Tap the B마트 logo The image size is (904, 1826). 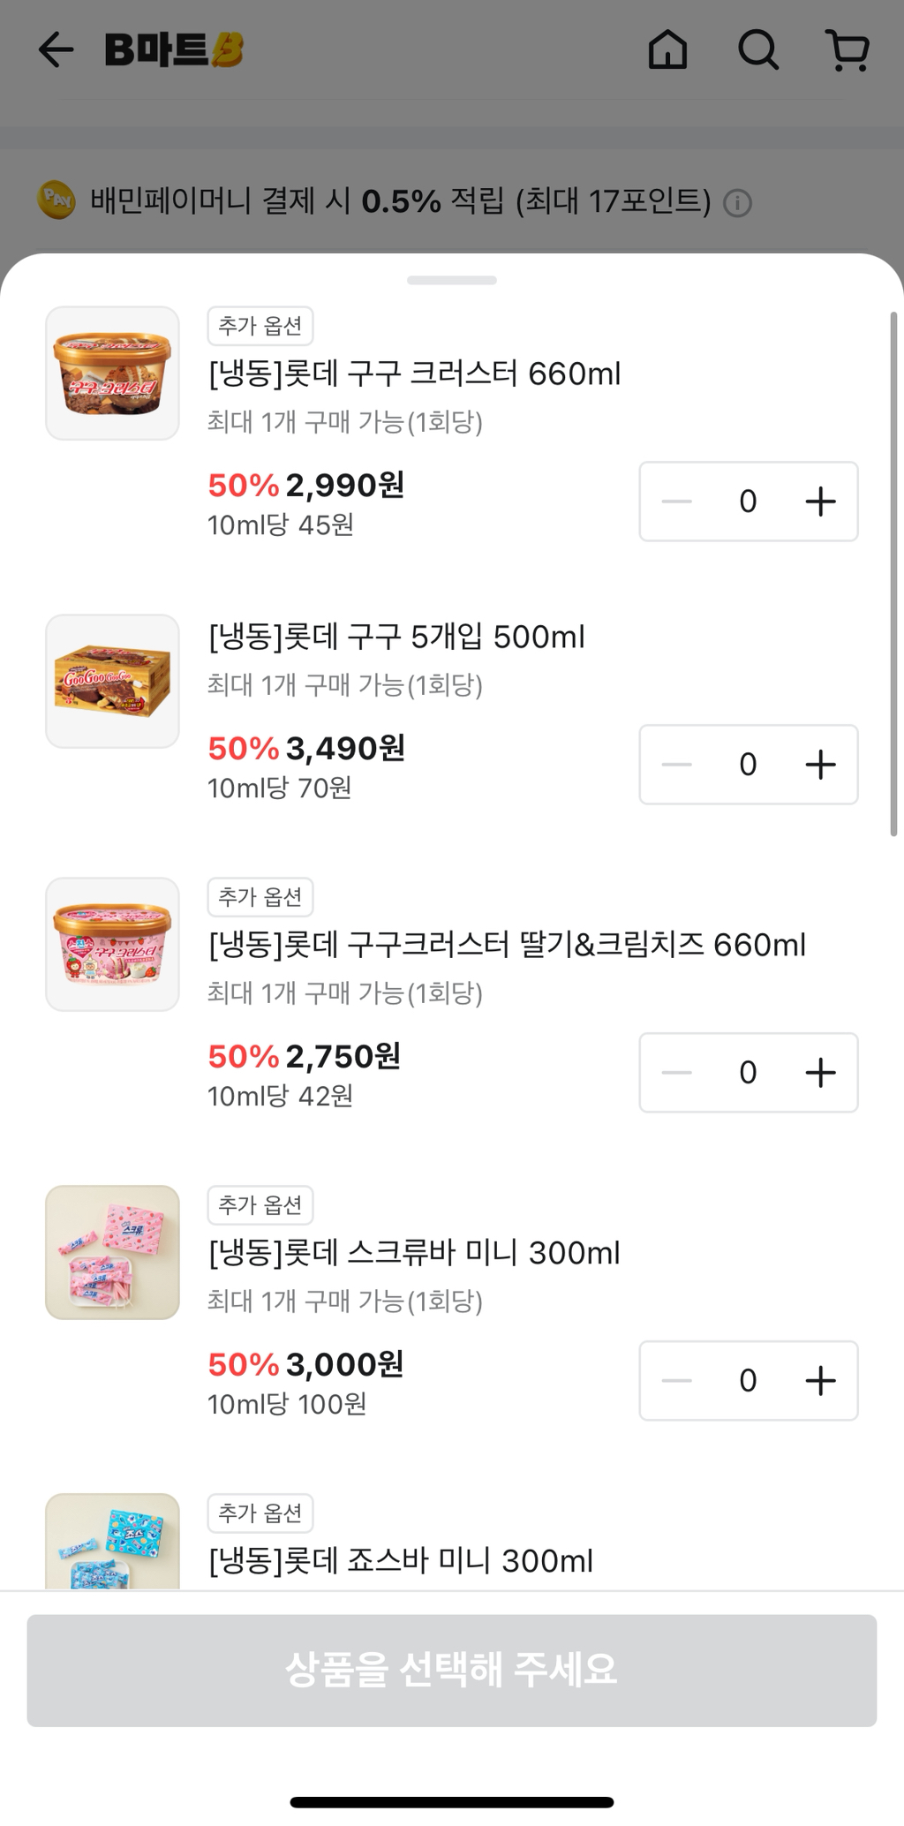(174, 49)
